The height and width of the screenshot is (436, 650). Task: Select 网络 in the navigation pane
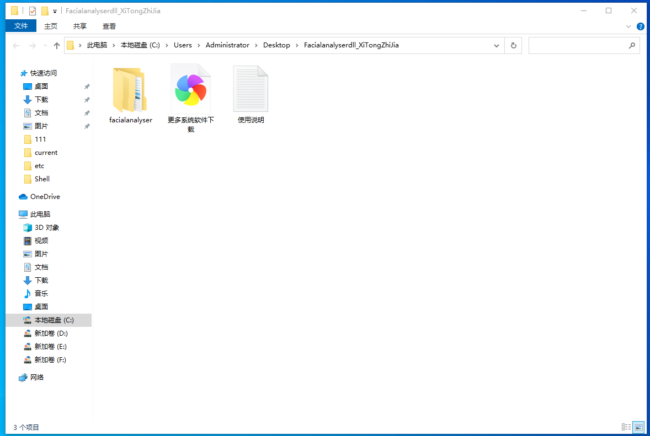[x=36, y=377]
